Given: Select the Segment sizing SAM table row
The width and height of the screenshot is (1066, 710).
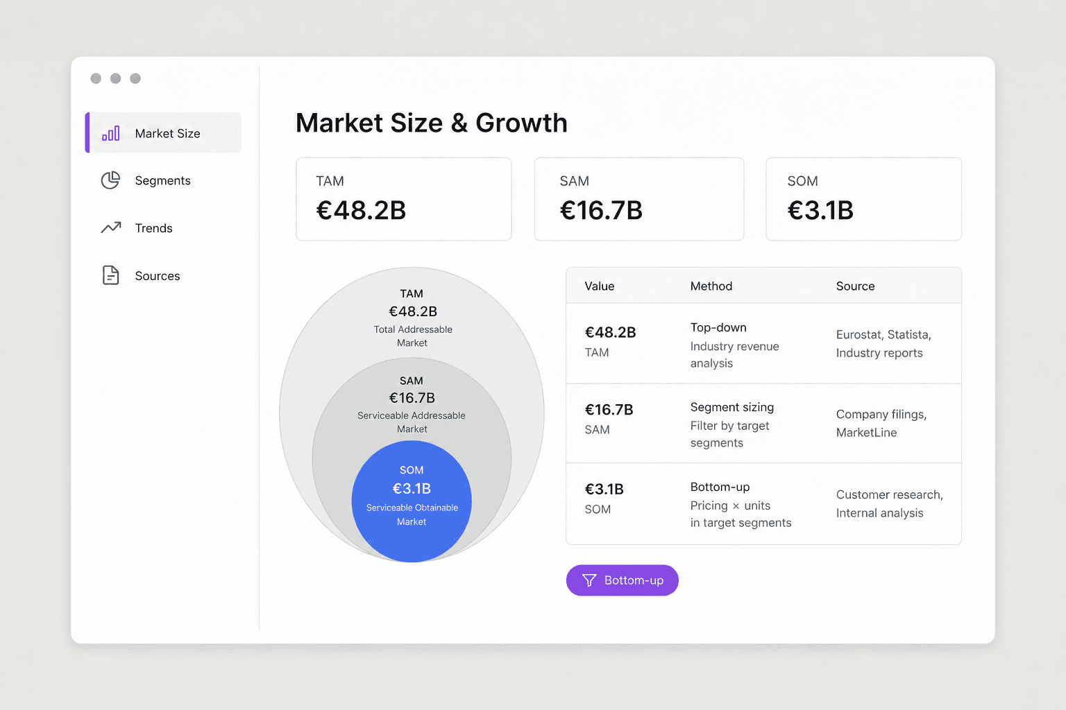Looking at the screenshot, I should pyautogui.click(x=763, y=424).
